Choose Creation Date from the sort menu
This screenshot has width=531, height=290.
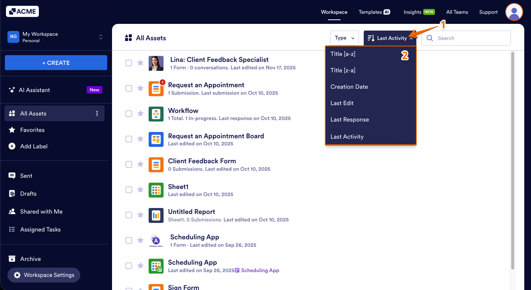coord(349,86)
